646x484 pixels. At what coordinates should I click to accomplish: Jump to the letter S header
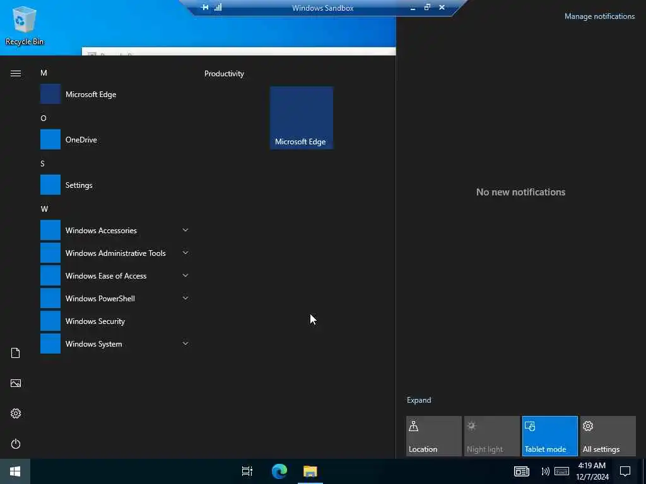42,164
